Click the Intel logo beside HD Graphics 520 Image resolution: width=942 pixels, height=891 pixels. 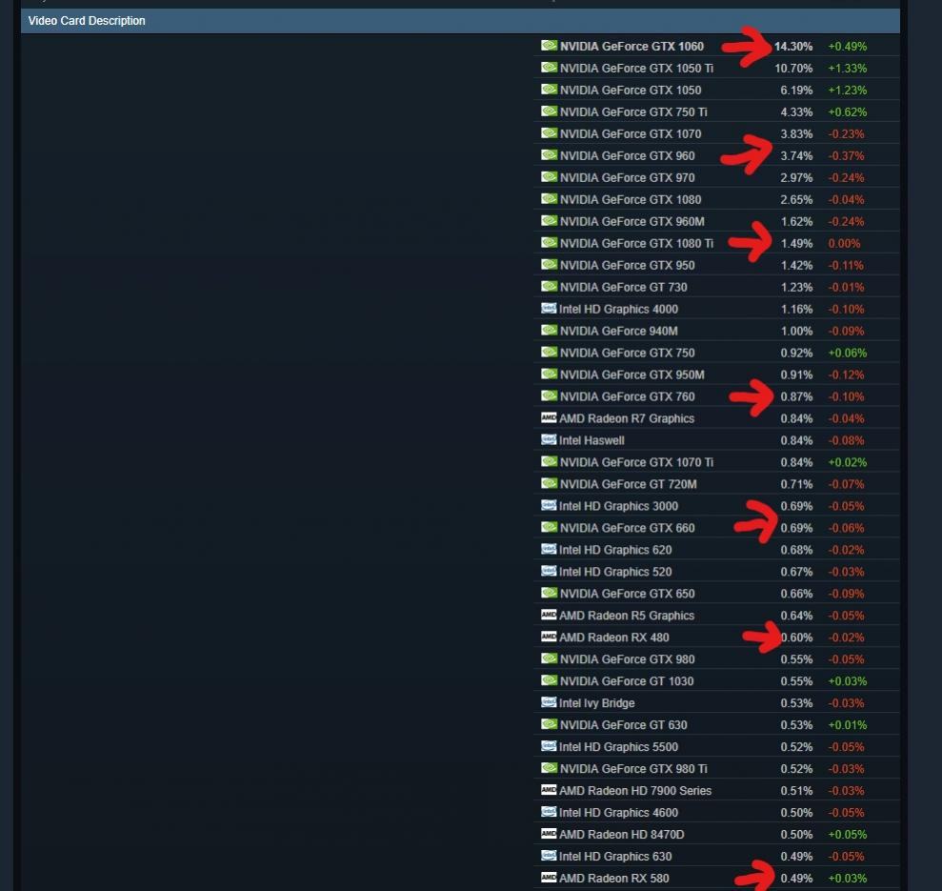coord(549,571)
